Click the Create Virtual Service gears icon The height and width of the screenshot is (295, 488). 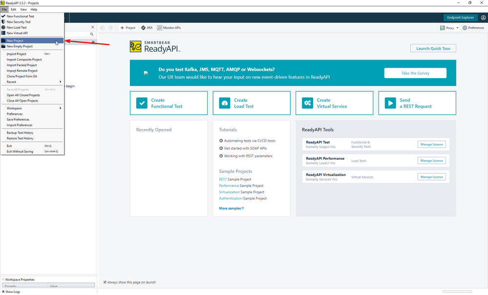(307, 103)
